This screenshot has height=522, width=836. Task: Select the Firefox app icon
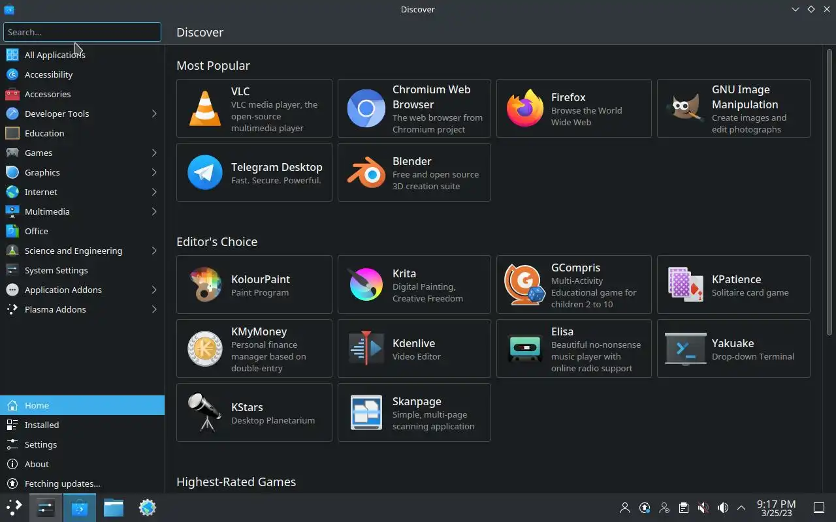(x=525, y=108)
